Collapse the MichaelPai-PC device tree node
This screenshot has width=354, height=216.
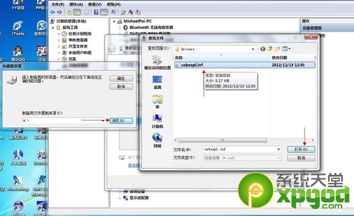point(114,21)
